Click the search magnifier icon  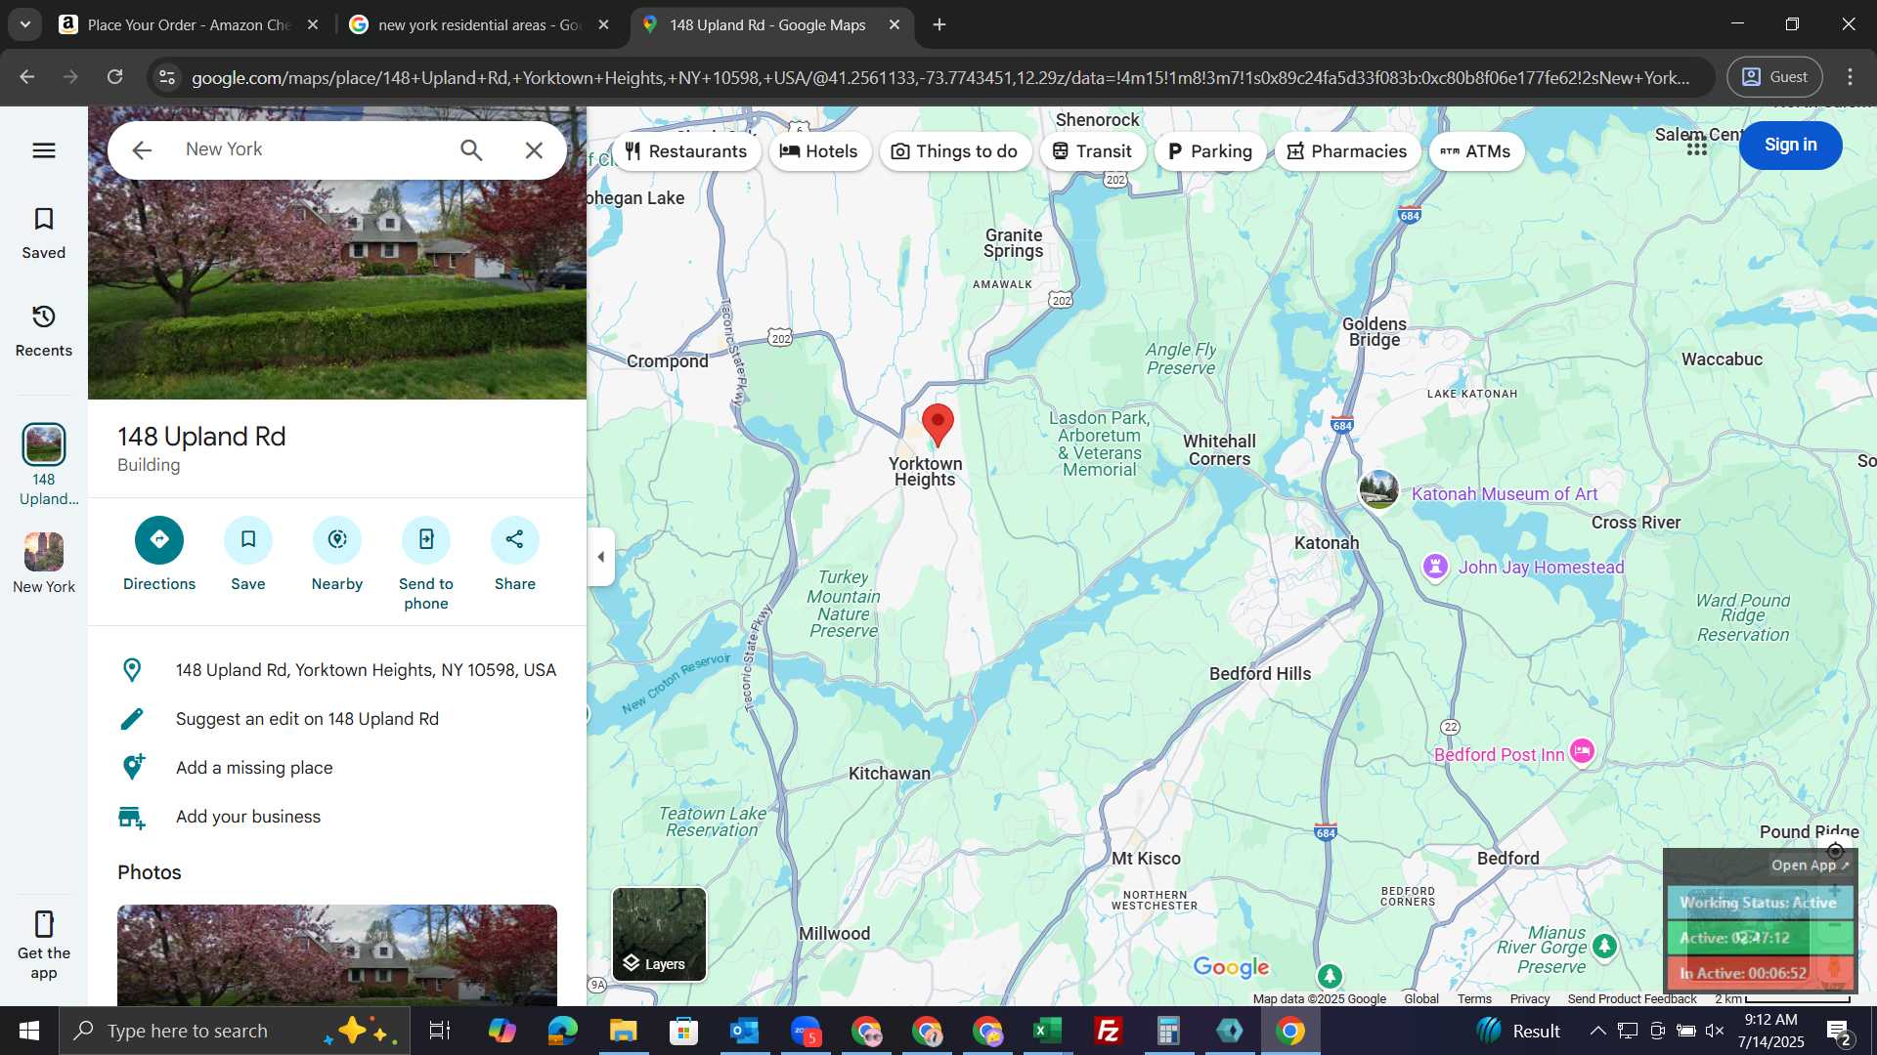pos(471,149)
